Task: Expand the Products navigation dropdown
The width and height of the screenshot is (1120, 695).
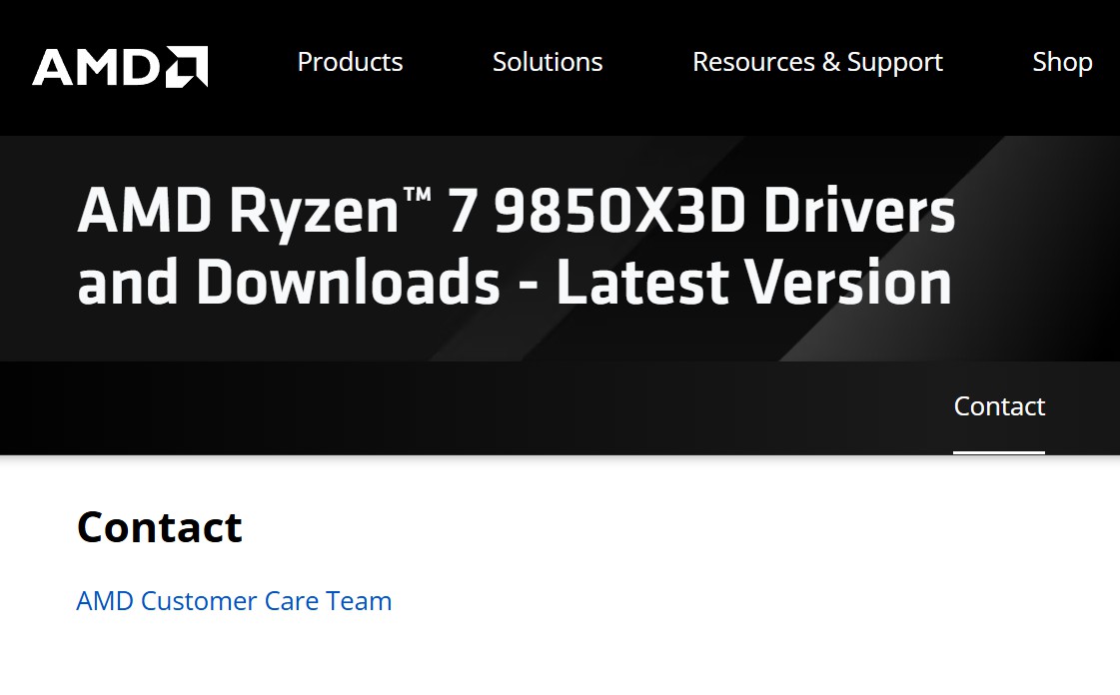Action: tap(350, 62)
